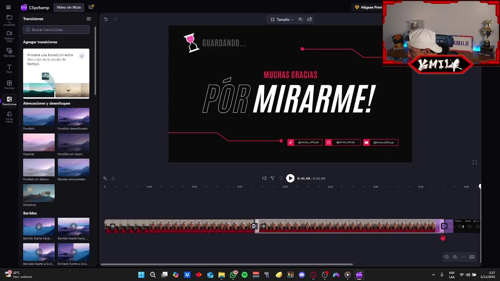Redo the last undone edit

click(x=115, y=19)
